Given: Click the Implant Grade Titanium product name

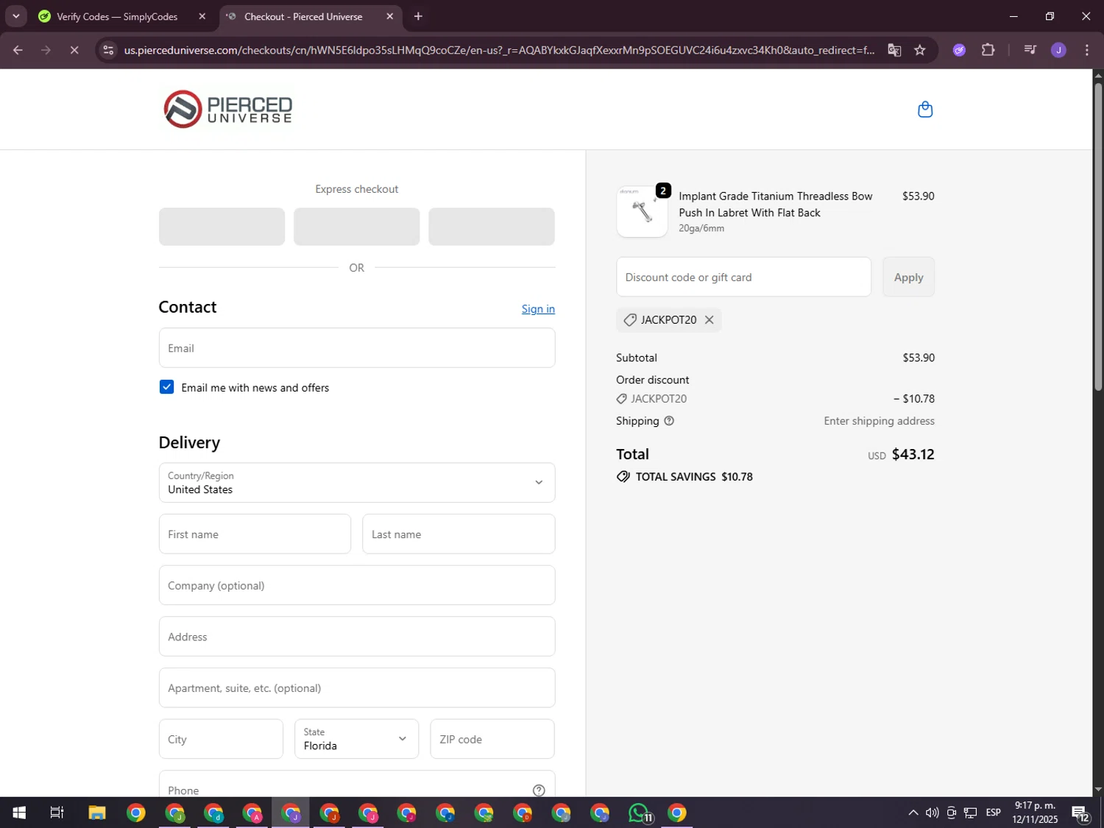Looking at the screenshot, I should point(775,204).
